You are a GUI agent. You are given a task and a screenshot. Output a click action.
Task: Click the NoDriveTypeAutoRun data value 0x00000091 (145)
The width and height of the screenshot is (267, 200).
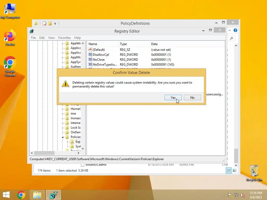tap(163, 65)
